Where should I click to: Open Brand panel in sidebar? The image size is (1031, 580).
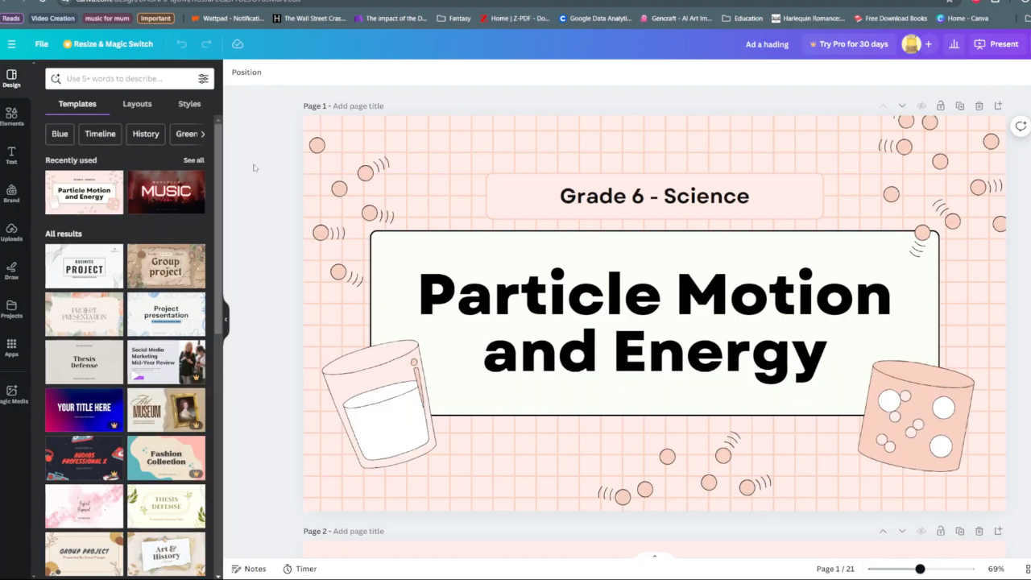coord(11,194)
